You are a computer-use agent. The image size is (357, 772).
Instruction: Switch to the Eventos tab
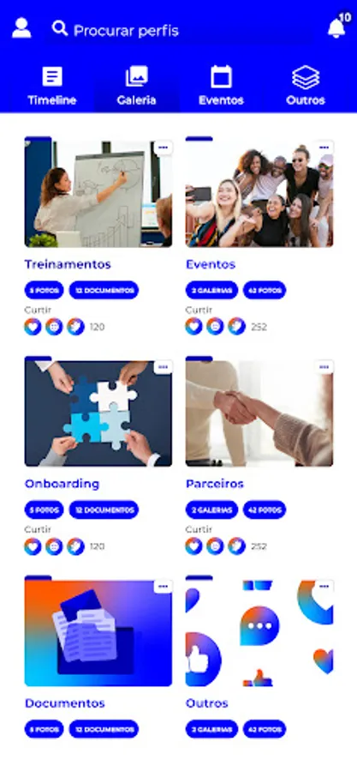221,86
